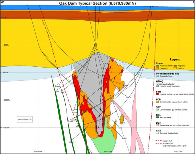Select the Hematite quartz barren core swatch
Viewport: 195px width, 154px height.
pyautogui.click(x=157, y=86)
